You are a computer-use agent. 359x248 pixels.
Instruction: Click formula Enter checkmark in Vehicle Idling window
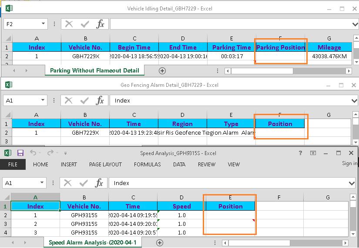pyautogui.click(x=85, y=24)
